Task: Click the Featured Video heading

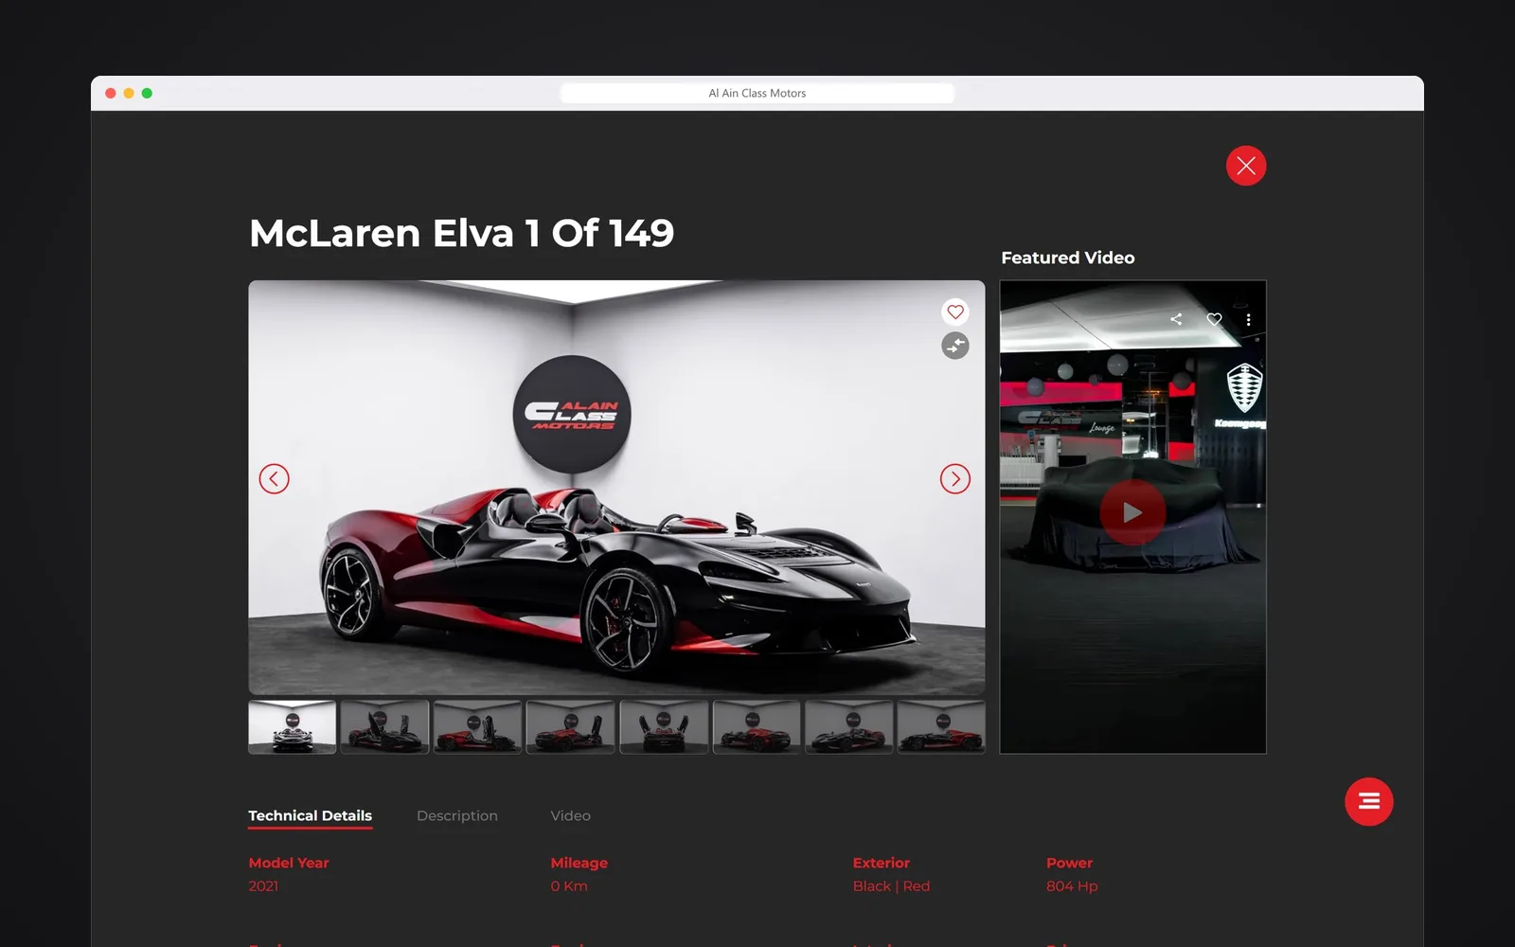Action: tap(1068, 258)
